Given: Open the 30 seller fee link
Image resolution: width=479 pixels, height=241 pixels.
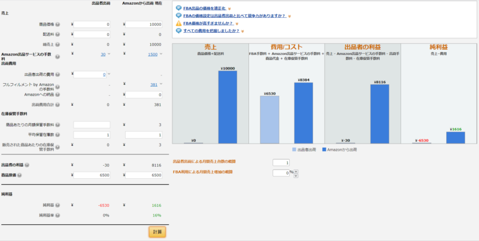Looking at the screenshot, I should tap(103, 54).
